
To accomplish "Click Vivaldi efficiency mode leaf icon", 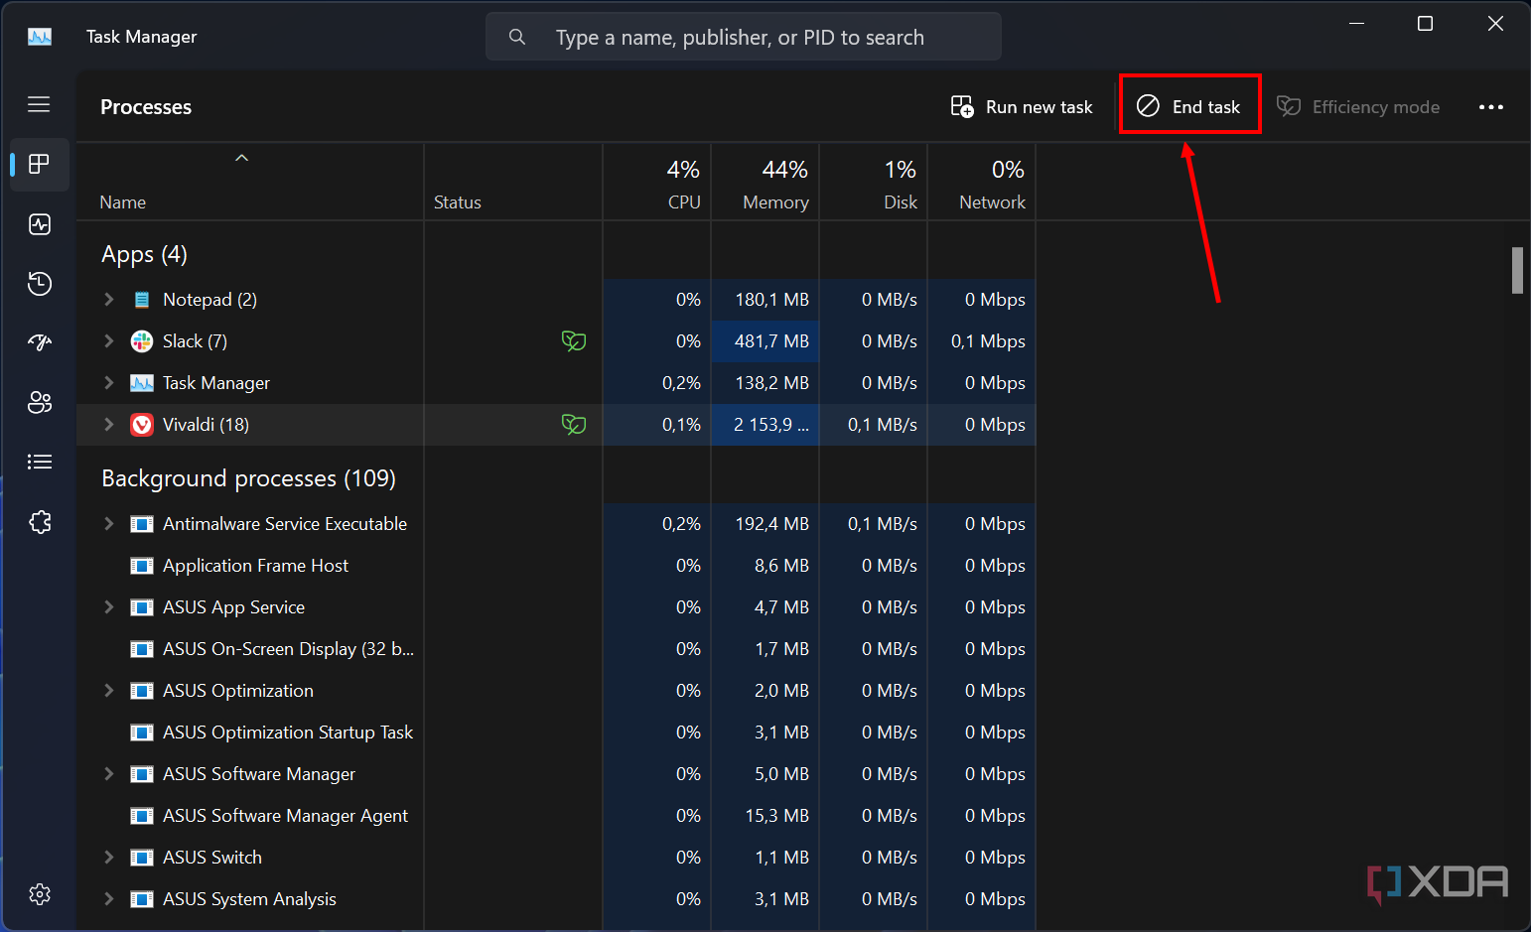I will tap(574, 425).
